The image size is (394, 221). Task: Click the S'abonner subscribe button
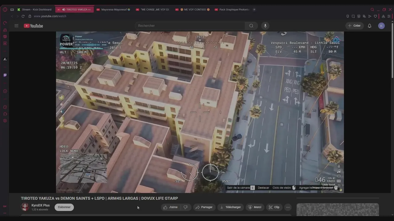point(64,207)
